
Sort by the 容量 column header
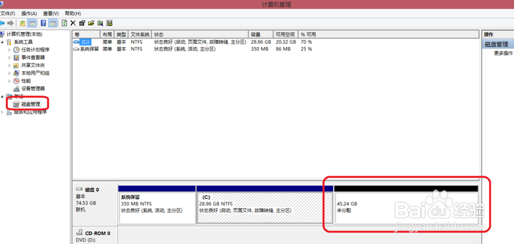click(261, 34)
